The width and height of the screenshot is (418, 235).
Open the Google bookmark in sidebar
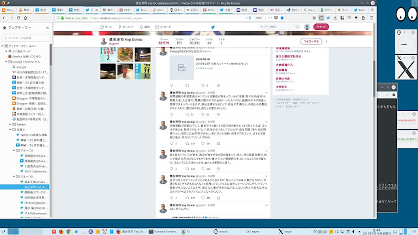pyautogui.click(x=19, y=67)
